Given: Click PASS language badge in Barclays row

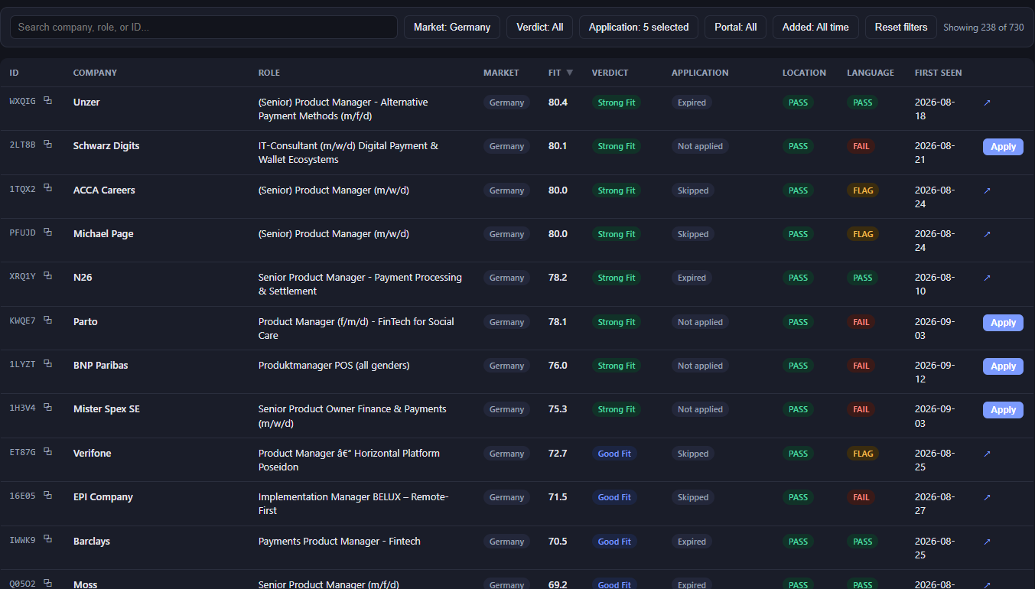Looking at the screenshot, I should point(862,542).
